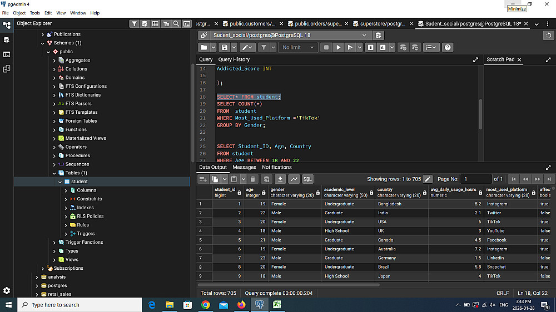Open the Tools menu
Image resolution: width=556 pixels, height=312 pixels.
[34, 13]
